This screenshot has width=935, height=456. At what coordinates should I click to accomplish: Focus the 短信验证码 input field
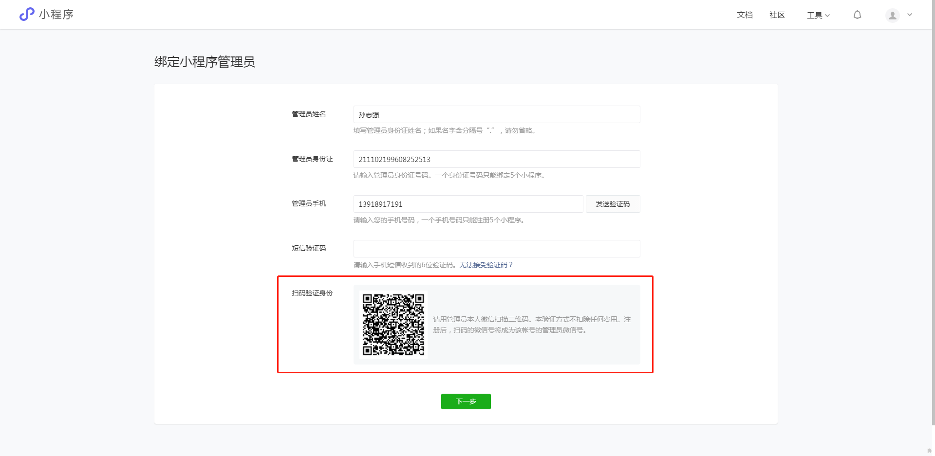point(497,249)
